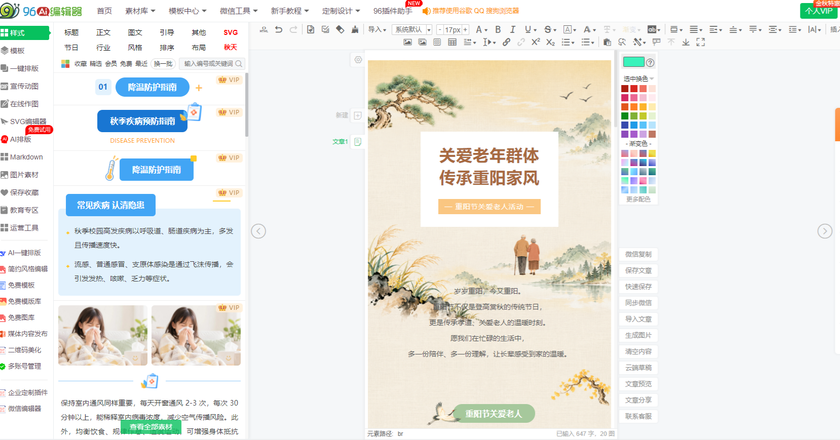Open the HTML source code view
This screenshot has width=840, height=440.
pos(264,29)
